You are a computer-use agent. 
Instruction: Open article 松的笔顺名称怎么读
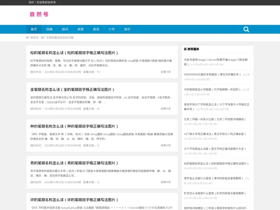click(74, 53)
